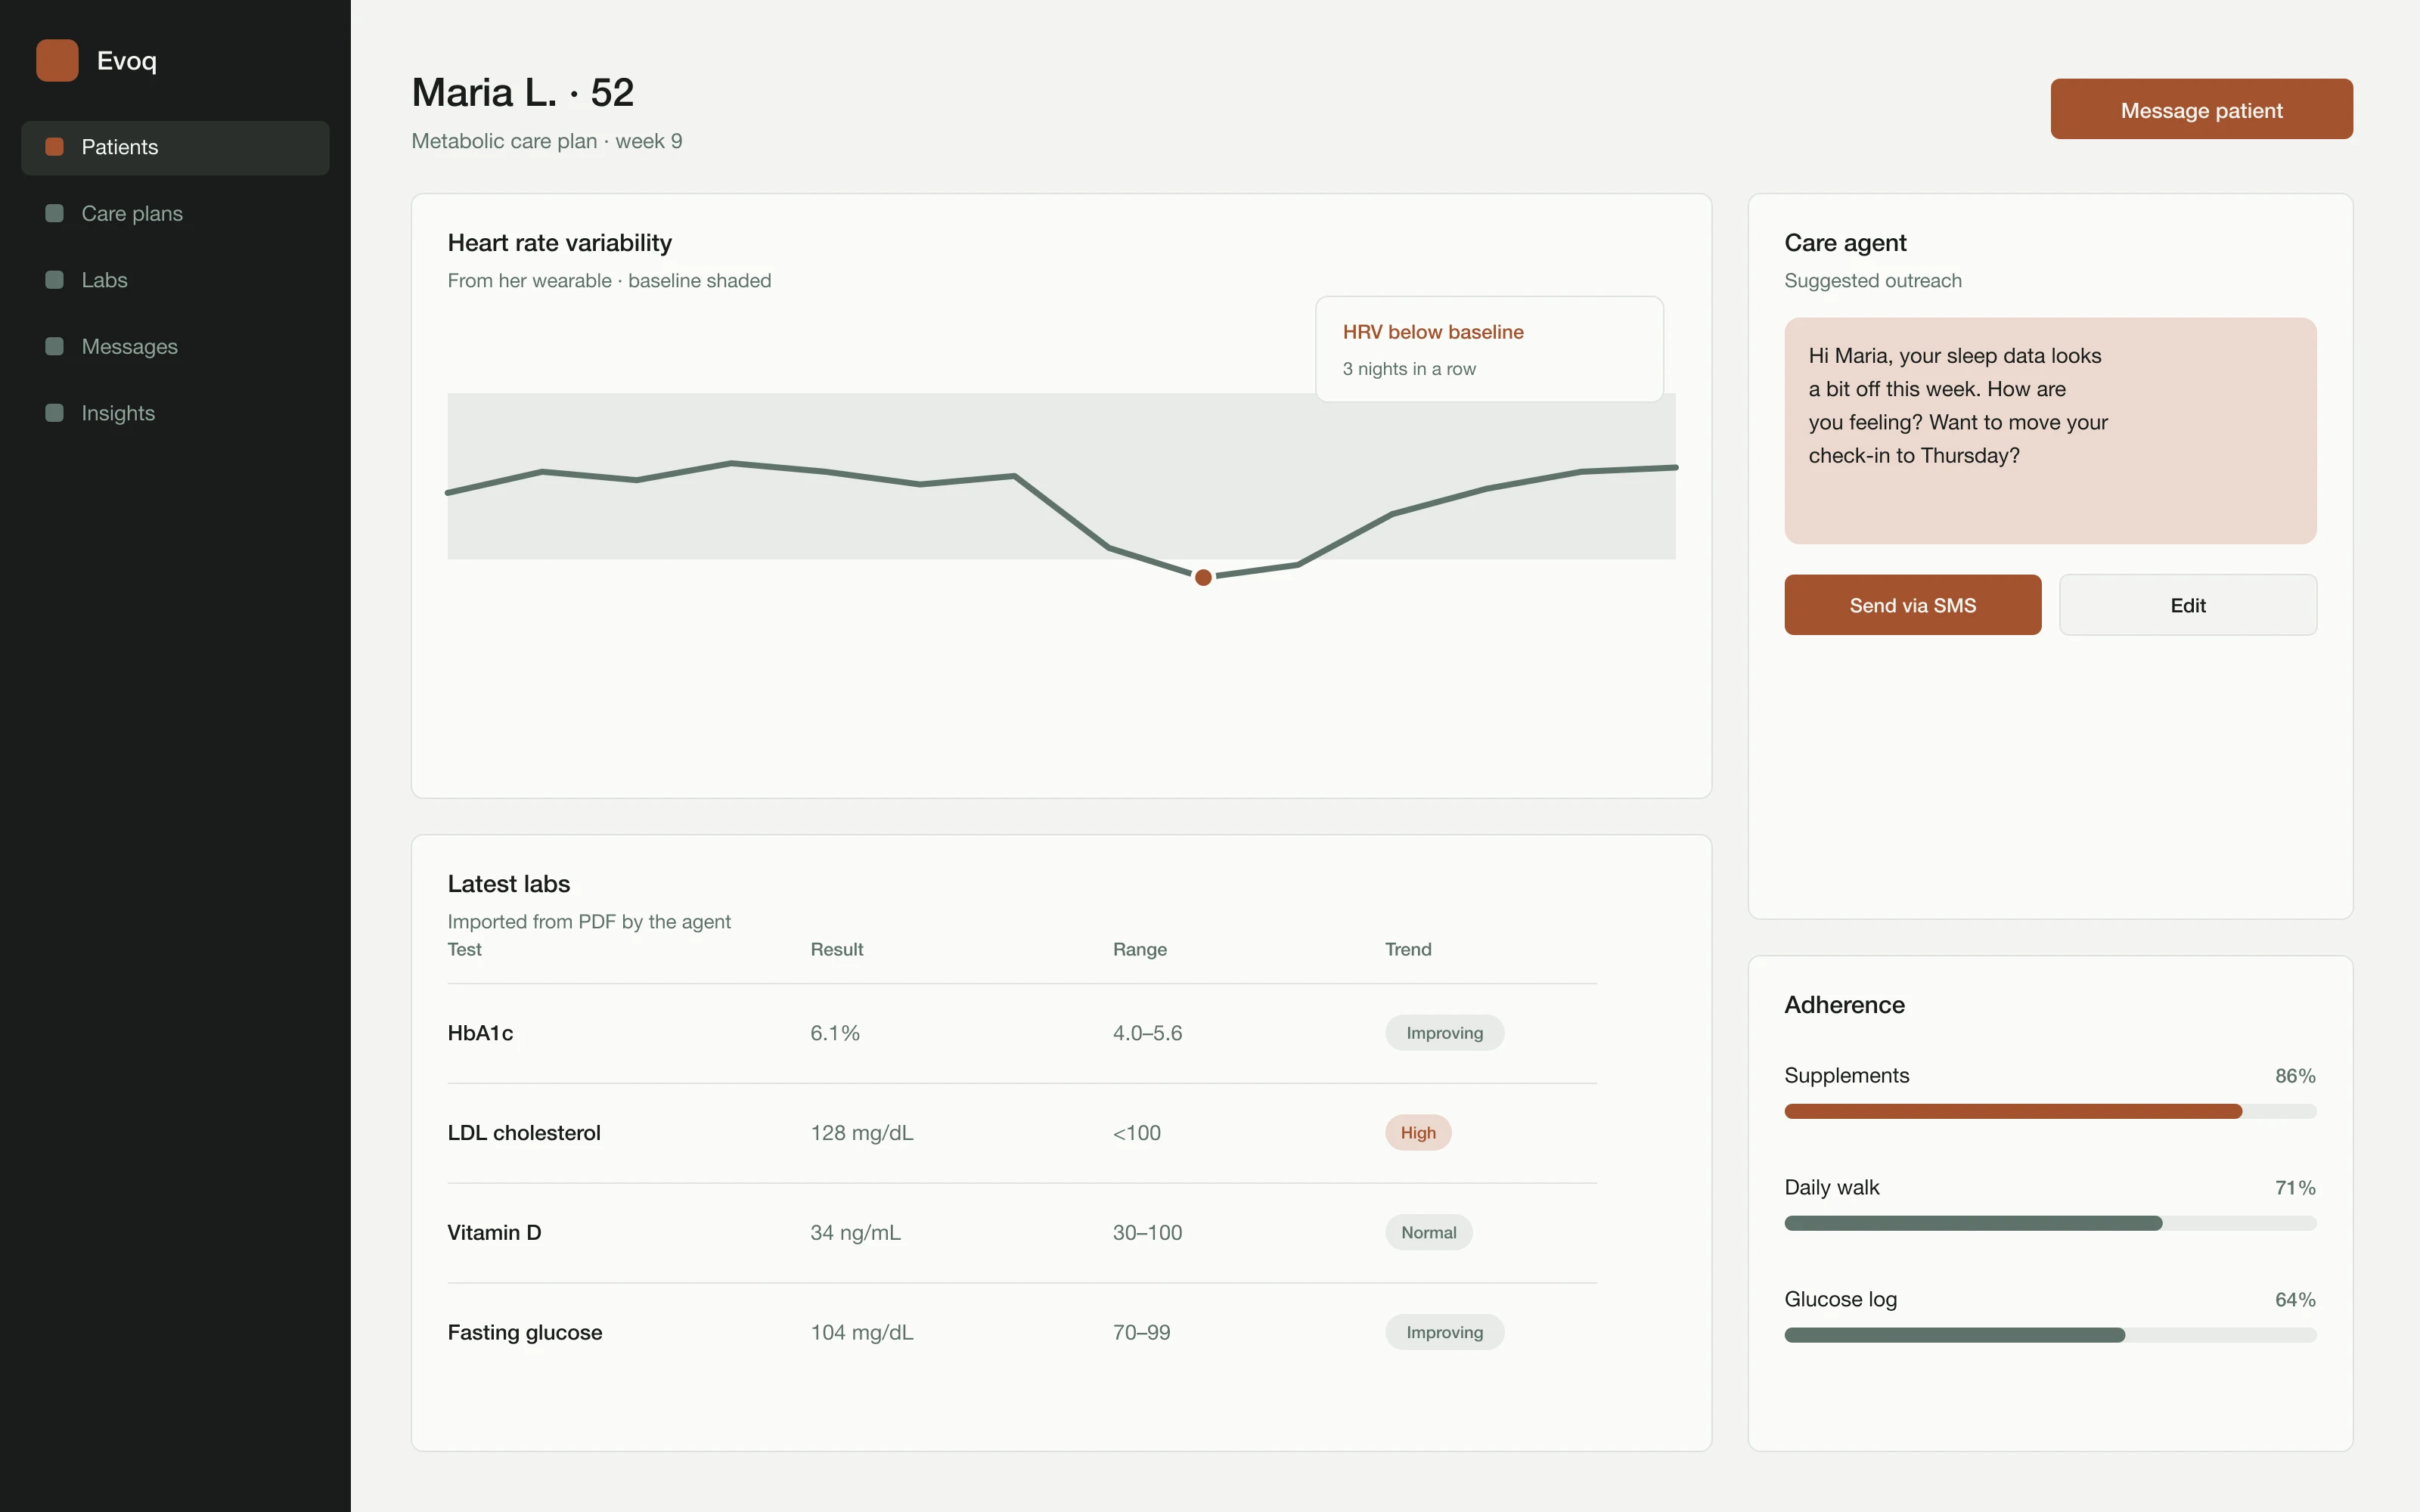Click the Patients sidebar icon
This screenshot has height=1512, width=2420.
coord(55,147)
